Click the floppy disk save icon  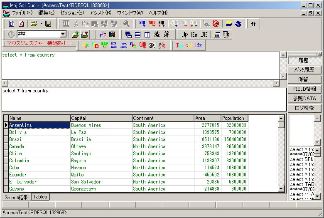(48, 24)
